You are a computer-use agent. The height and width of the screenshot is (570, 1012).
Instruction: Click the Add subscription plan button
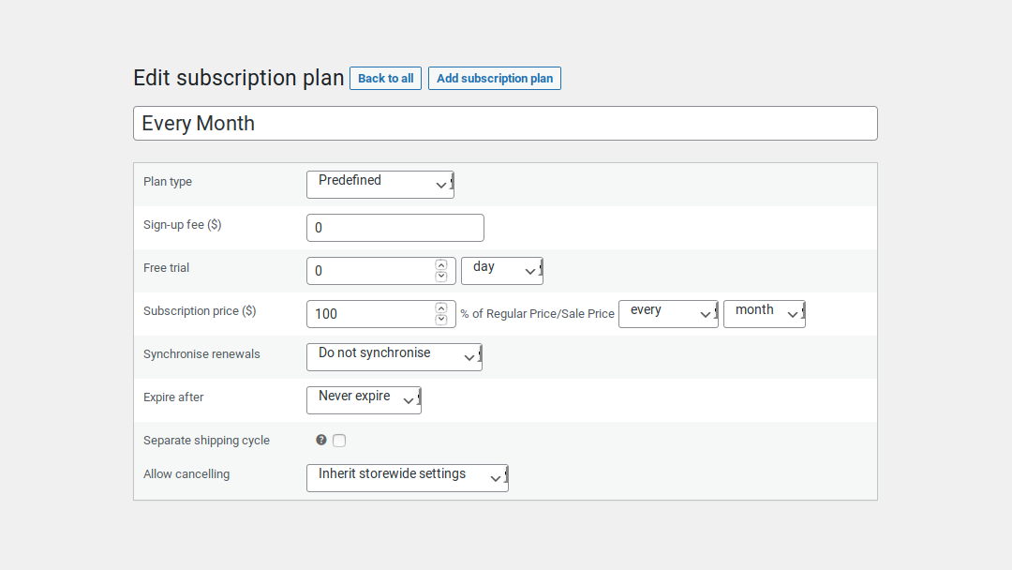(494, 78)
